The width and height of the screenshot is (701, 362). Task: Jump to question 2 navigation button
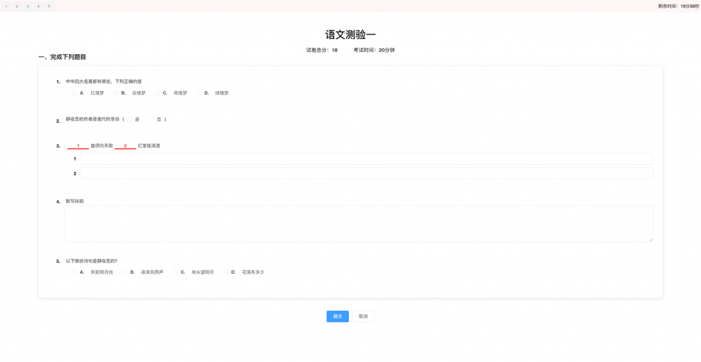pyautogui.click(x=17, y=6)
